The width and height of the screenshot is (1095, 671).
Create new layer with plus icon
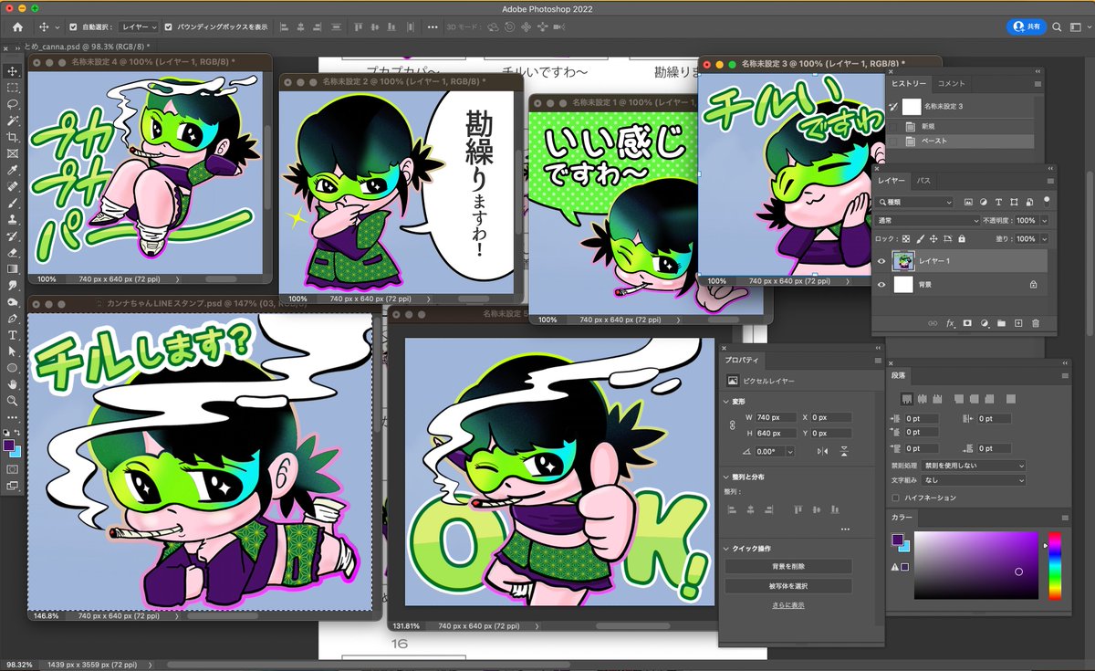[1018, 323]
